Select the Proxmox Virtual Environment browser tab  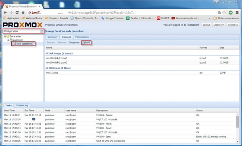pos(23,6)
